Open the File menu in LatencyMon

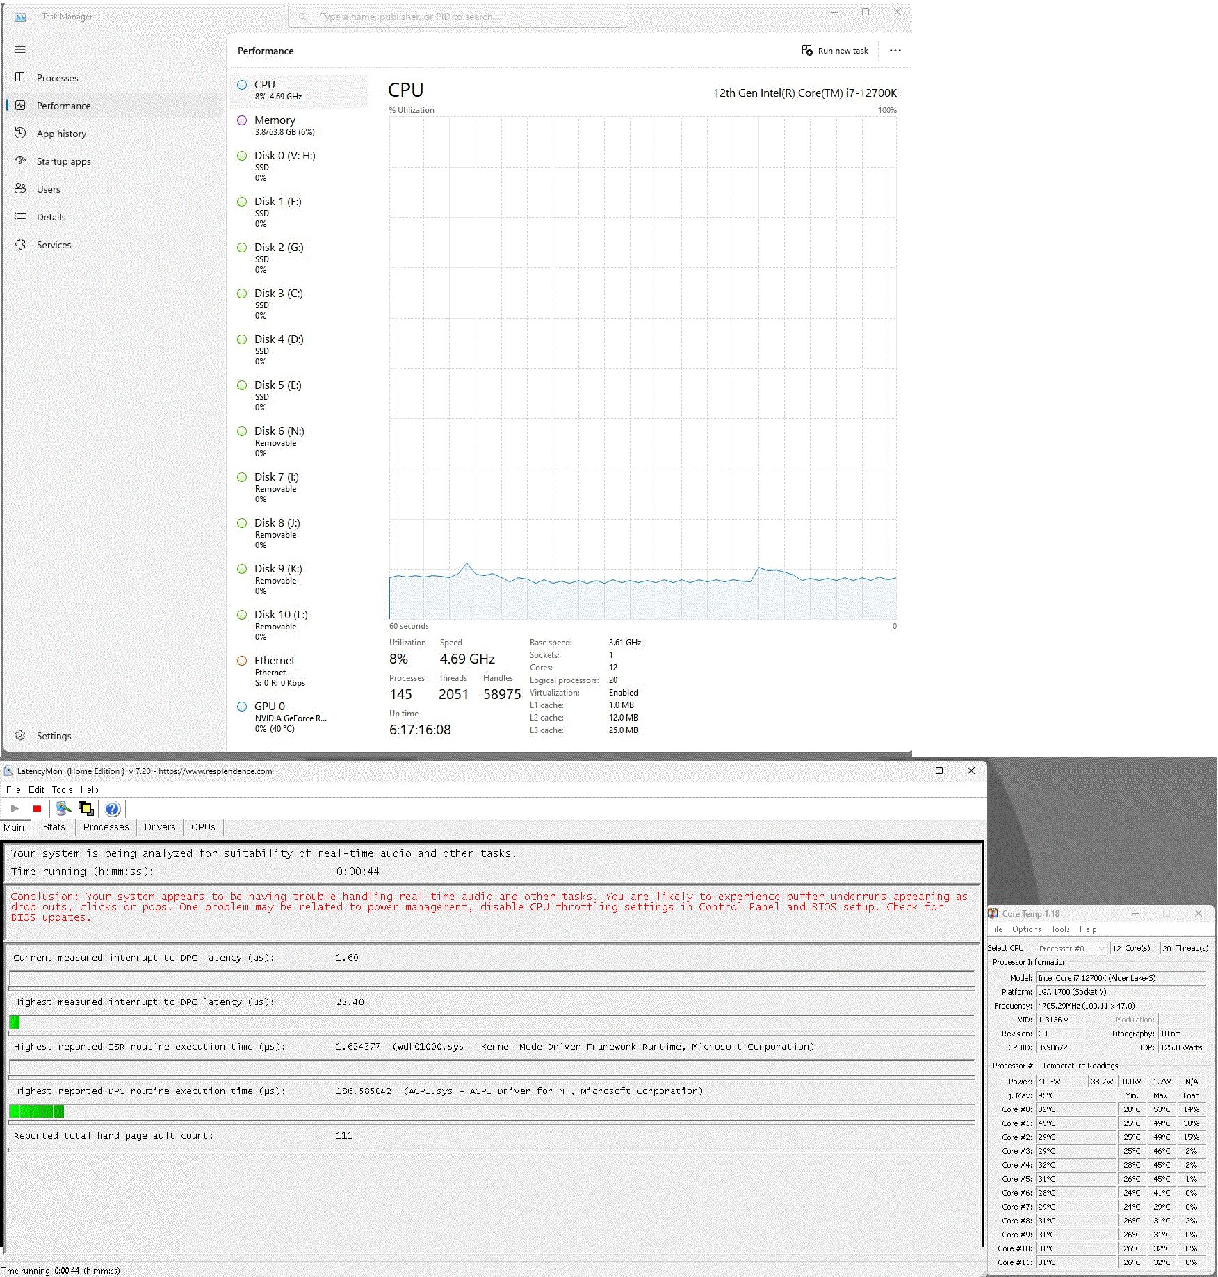click(13, 789)
